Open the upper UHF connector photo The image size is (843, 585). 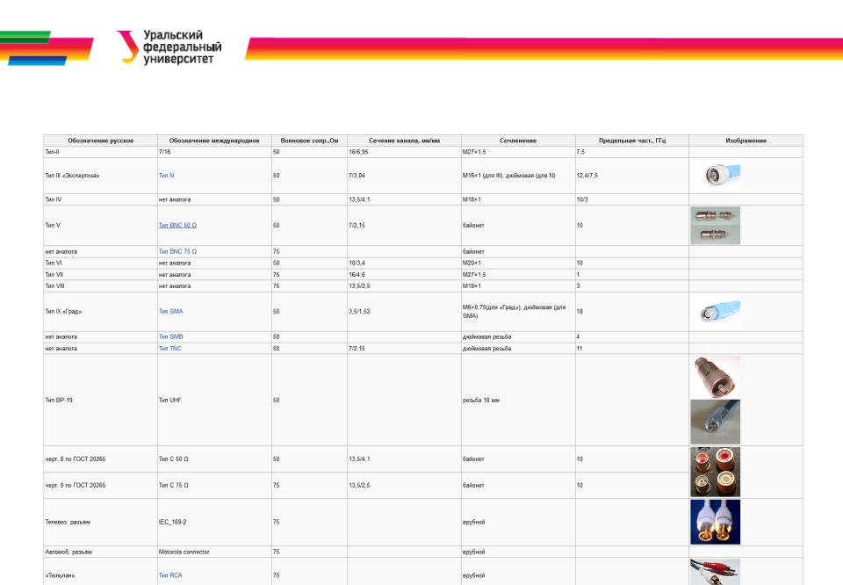pos(716,376)
